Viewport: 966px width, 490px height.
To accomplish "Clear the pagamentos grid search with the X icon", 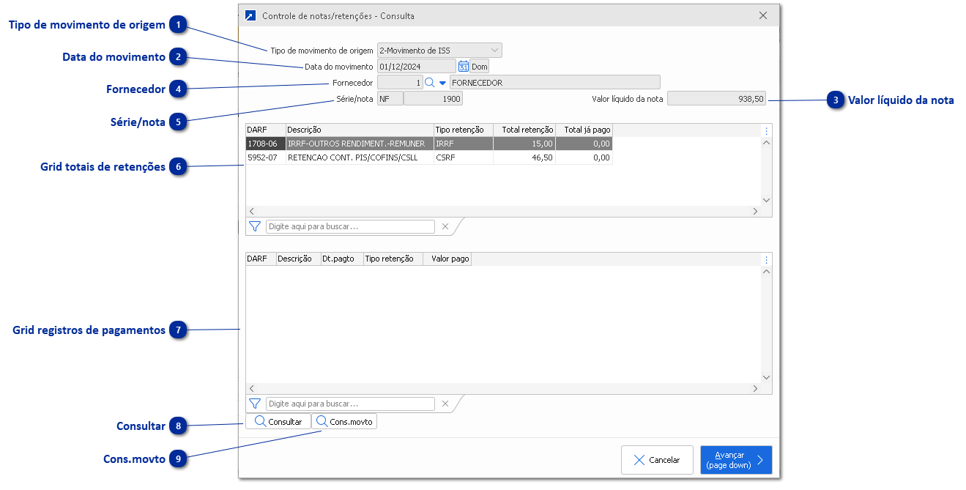I will pos(445,404).
